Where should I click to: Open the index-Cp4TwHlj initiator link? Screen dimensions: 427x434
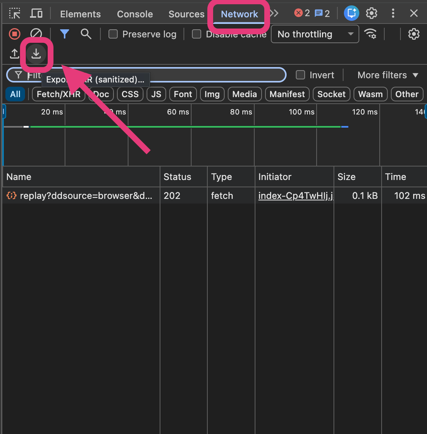(295, 196)
